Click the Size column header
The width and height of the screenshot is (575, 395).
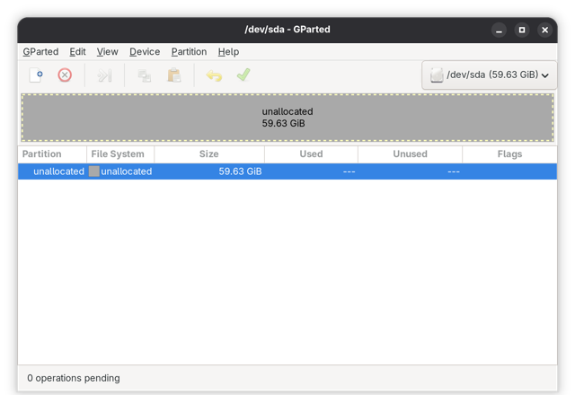click(209, 154)
